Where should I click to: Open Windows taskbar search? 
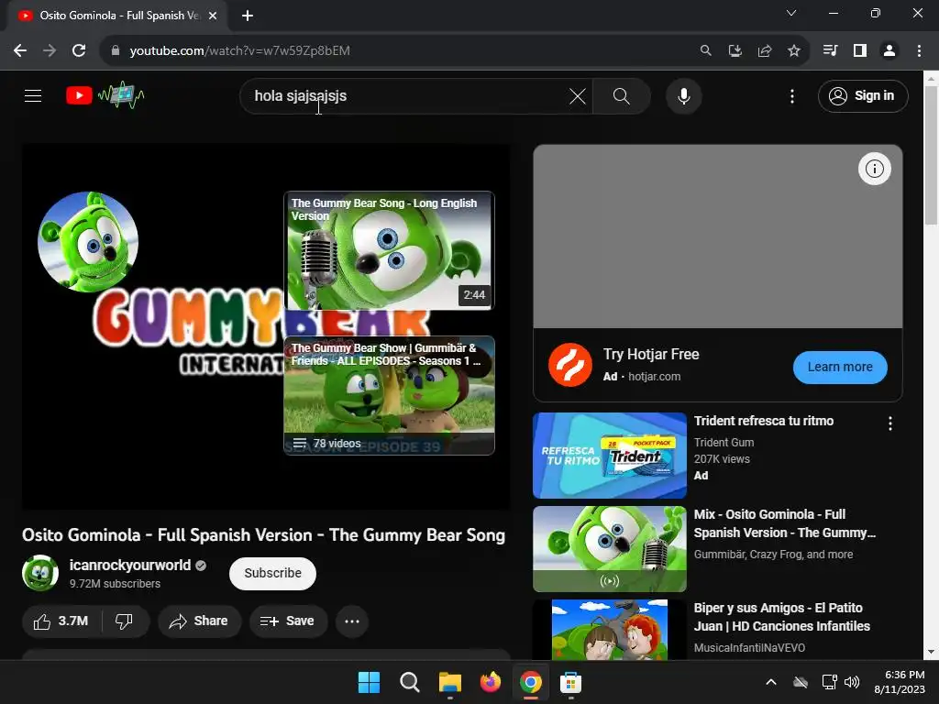[410, 682]
